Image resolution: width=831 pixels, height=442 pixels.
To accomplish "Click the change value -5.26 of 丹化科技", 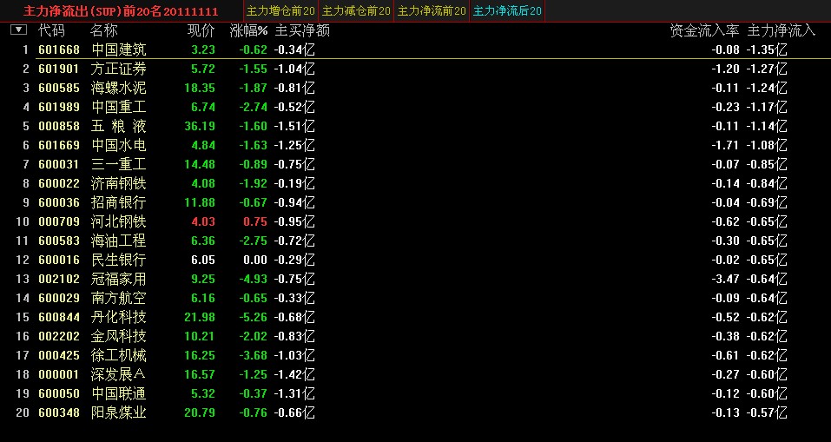I will pos(254,317).
